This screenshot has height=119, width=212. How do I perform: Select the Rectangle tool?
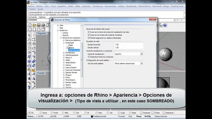click(x=34, y=48)
